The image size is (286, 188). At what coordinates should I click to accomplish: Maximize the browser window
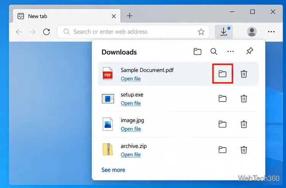[252, 12]
